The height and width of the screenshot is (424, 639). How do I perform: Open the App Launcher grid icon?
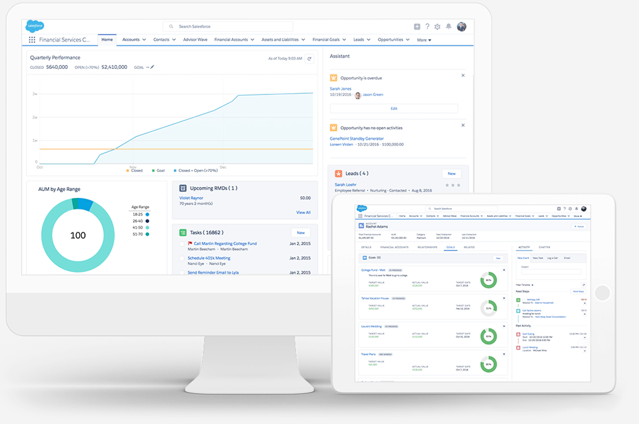click(32, 40)
